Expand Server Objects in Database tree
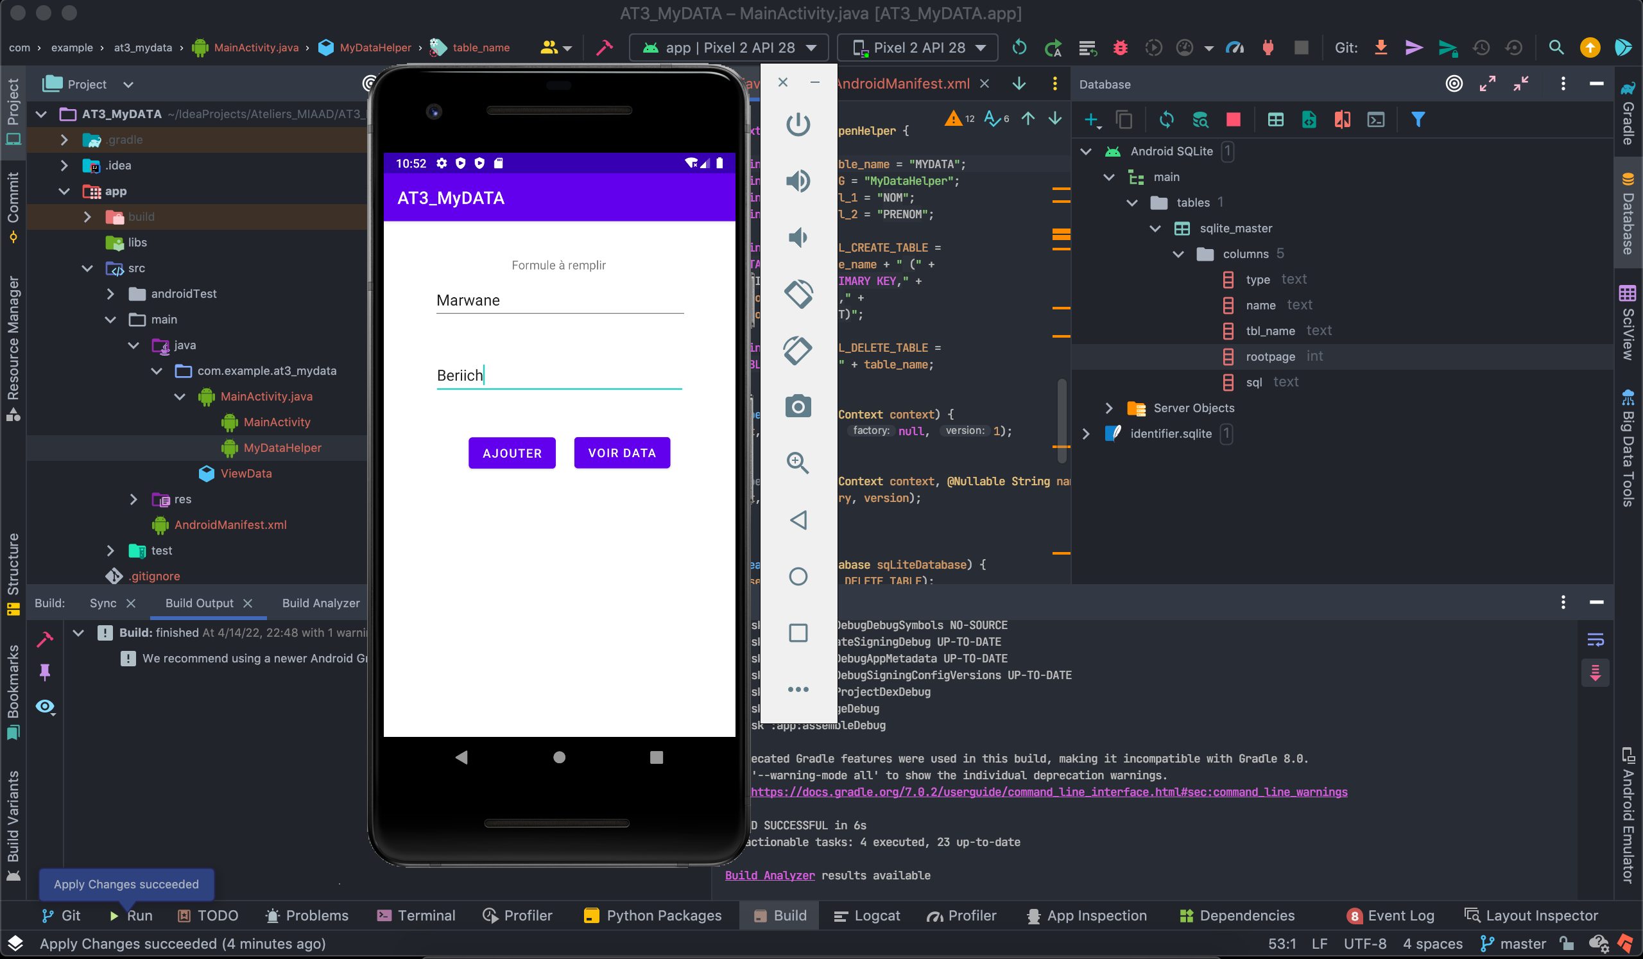 (x=1108, y=408)
